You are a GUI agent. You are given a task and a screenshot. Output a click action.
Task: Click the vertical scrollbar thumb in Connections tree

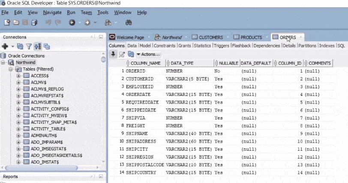coord(103,59)
